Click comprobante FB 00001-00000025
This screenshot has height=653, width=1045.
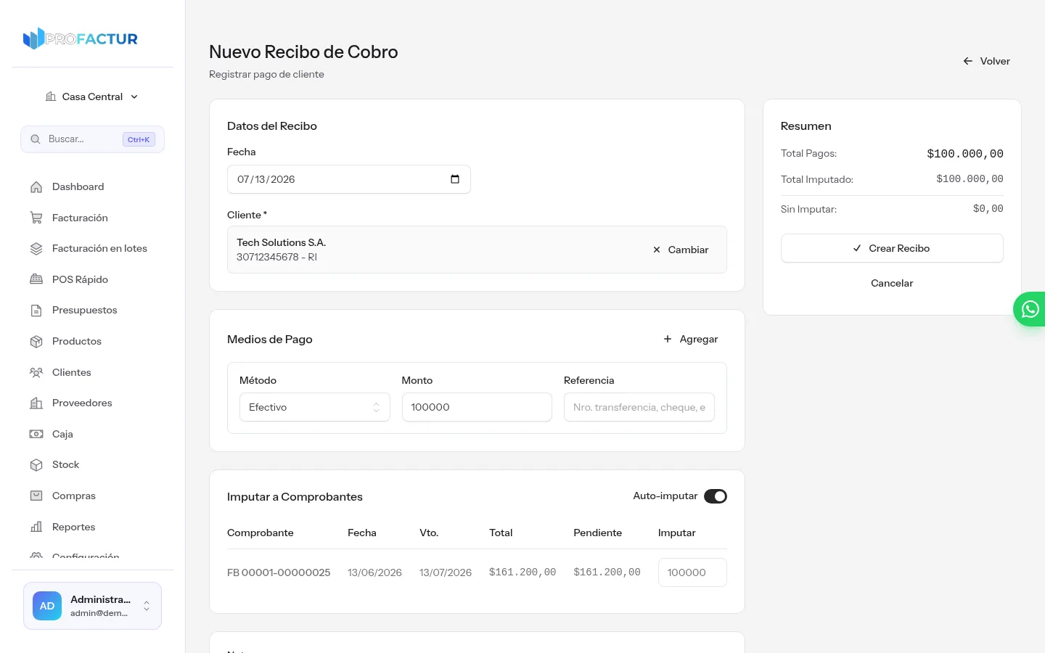point(279,572)
